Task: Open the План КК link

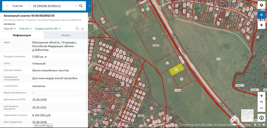Action: click(x=25, y=29)
